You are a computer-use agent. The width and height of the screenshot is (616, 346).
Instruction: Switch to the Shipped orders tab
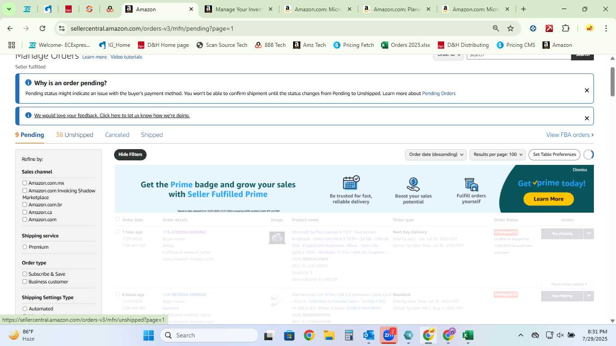pos(152,135)
